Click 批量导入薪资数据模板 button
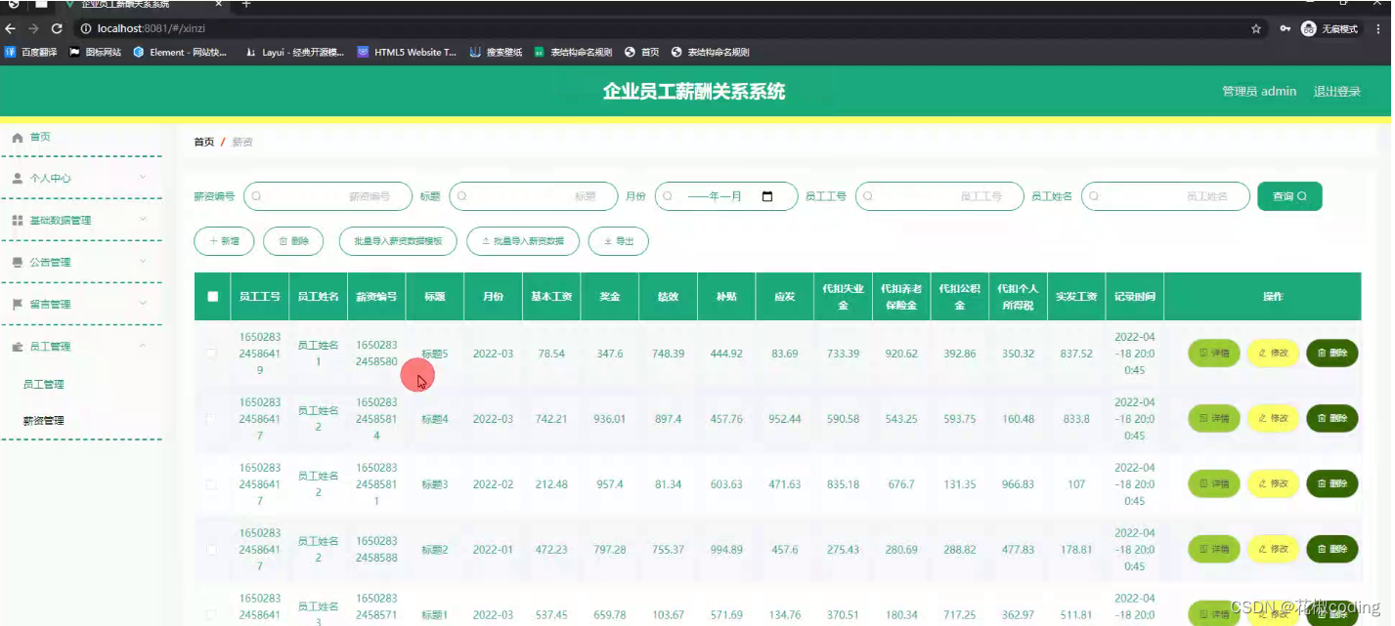This screenshot has width=1395, height=626. click(398, 241)
